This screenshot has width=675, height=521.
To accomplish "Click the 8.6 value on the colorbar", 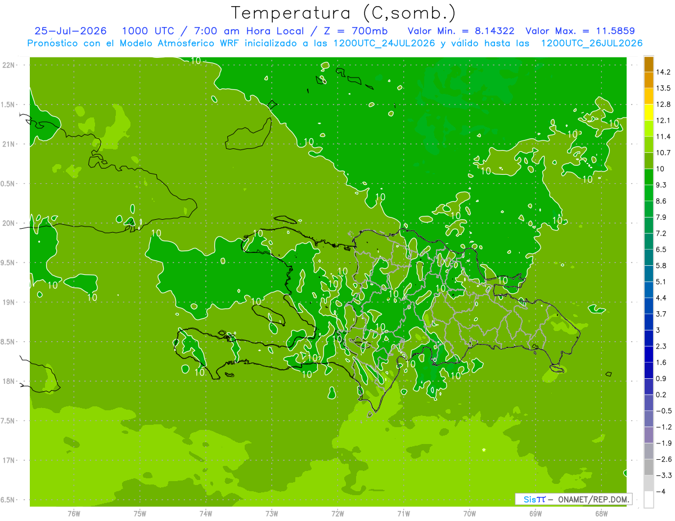I will (x=661, y=201).
